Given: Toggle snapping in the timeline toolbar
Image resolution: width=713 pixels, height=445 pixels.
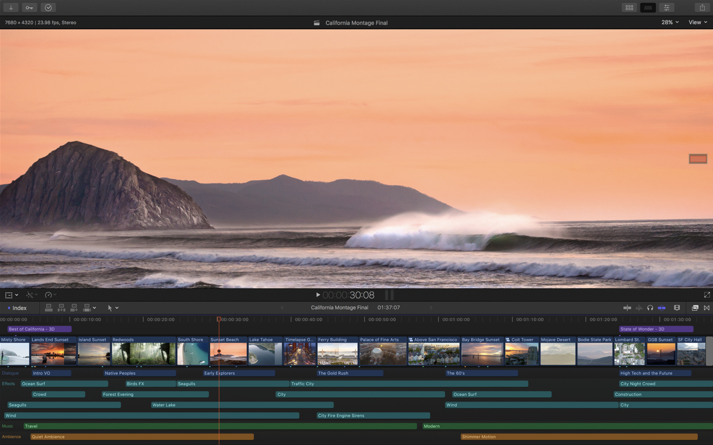Looking at the screenshot, I should (662, 308).
